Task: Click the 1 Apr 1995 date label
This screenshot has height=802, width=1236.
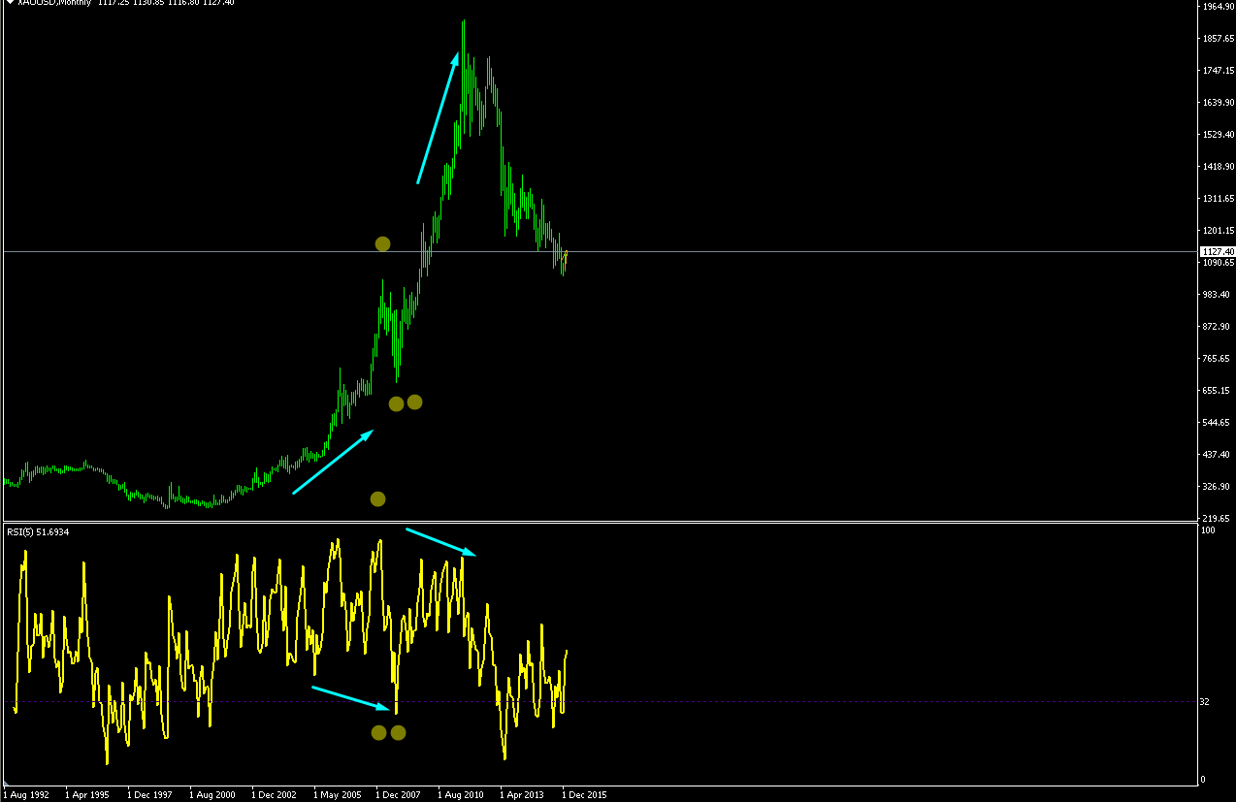Action: (x=85, y=794)
